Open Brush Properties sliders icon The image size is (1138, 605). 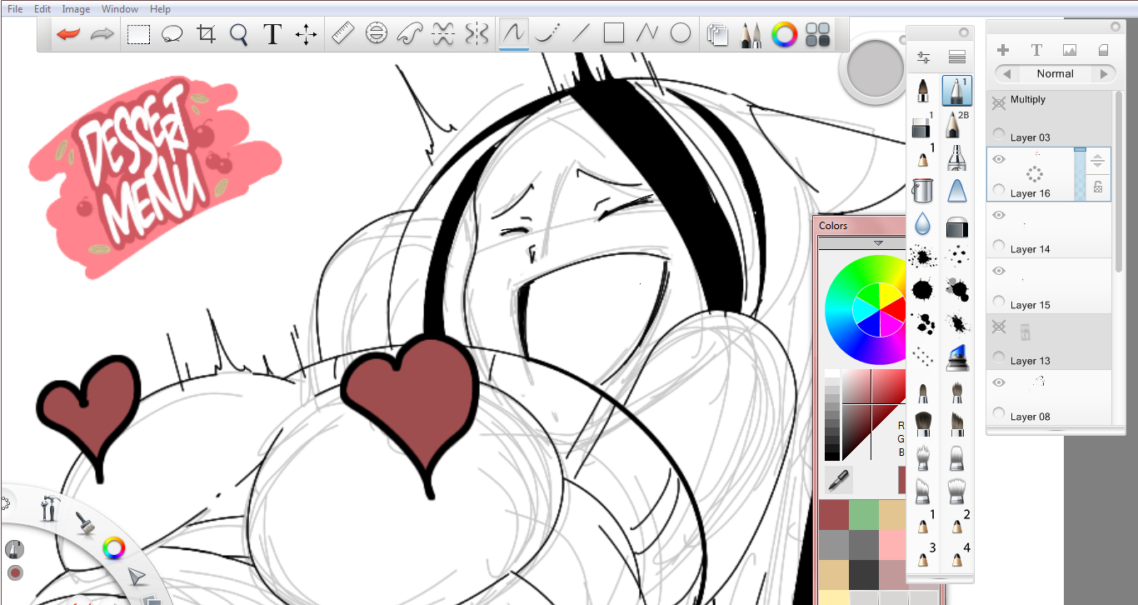pos(923,58)
